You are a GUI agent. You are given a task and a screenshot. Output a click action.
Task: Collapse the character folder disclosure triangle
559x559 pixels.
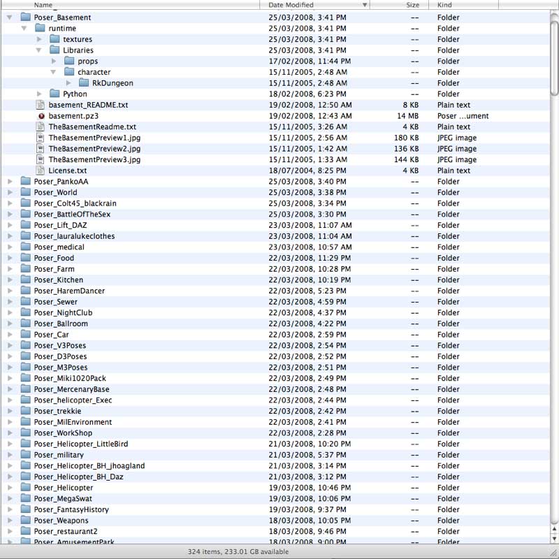pos(53,72)
